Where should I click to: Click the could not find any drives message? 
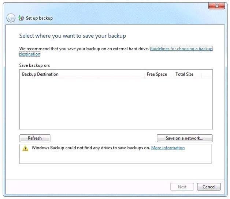[91, 148]
